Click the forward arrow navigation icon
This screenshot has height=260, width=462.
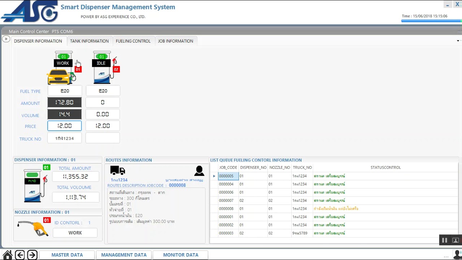click(x=32, y=255)
